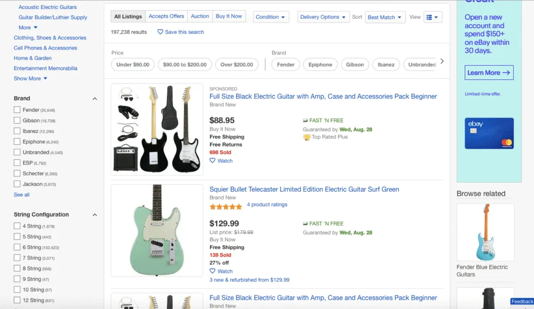This screenshot has width=534, height=309.
Task: Watch the black electric guitar bundle listing
Action: pyautogui.click(x=221, y=161)
